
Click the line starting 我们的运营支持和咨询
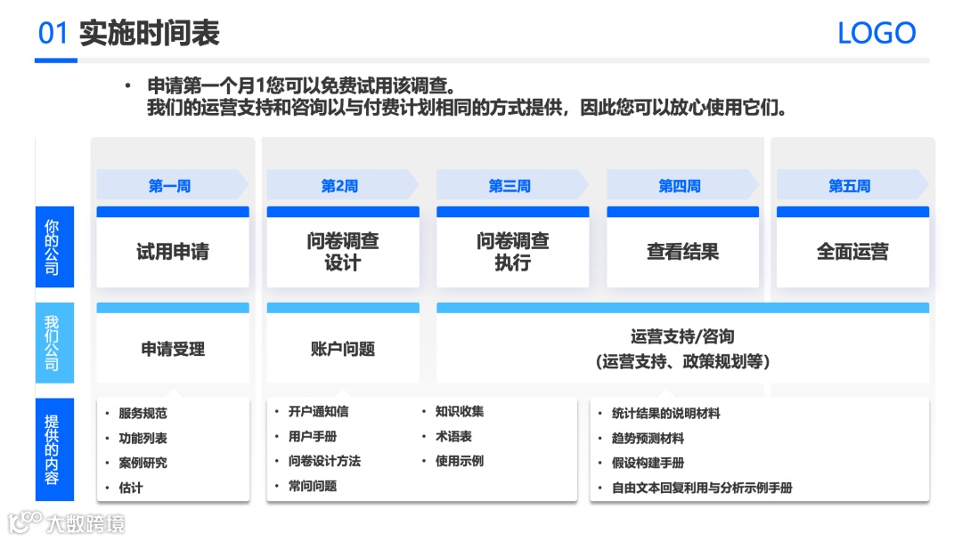pyautogui.click(x=467, y=108)
